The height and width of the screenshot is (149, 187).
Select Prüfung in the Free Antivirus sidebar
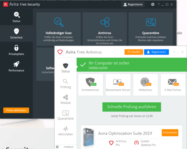65,84
